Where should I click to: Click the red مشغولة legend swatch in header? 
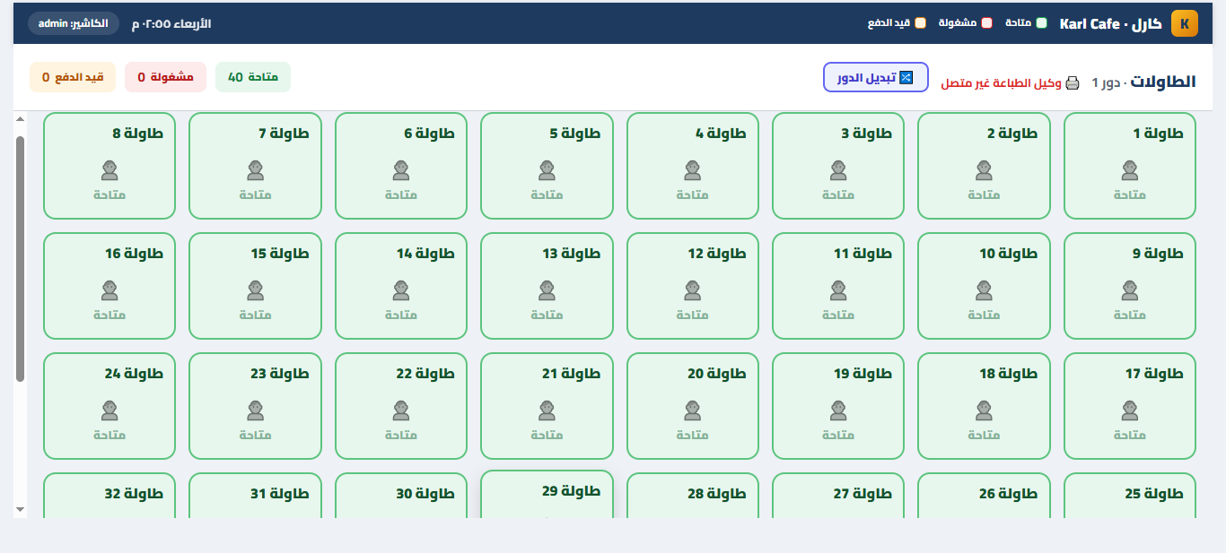pyautogui.click(x=987, y=23)
